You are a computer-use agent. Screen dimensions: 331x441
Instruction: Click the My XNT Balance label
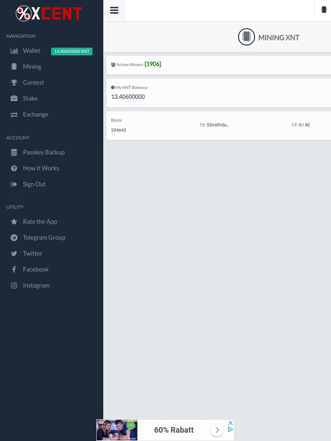click(x=131, y=87)
